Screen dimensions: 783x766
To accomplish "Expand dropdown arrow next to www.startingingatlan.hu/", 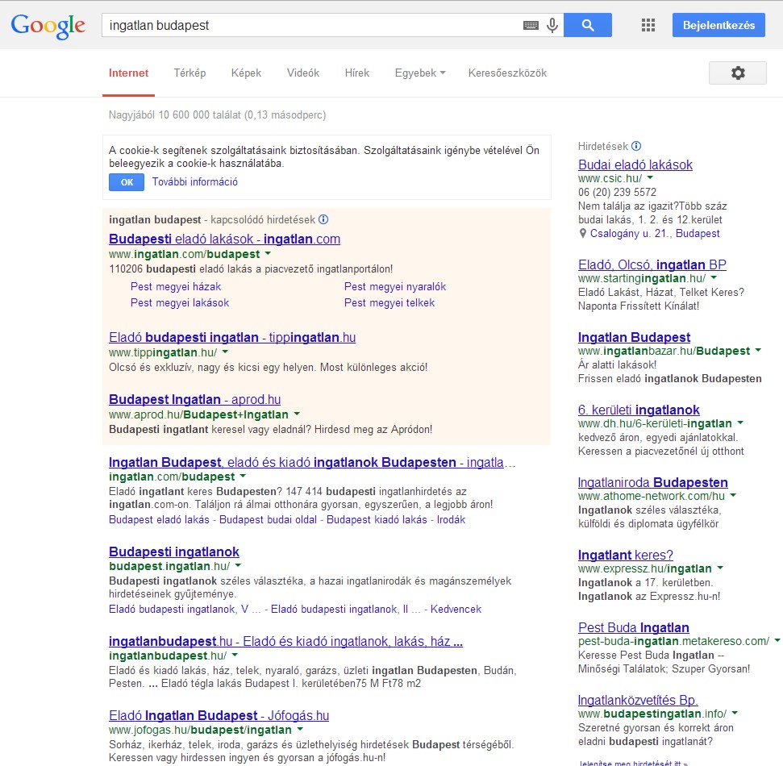I will point(714,277).
